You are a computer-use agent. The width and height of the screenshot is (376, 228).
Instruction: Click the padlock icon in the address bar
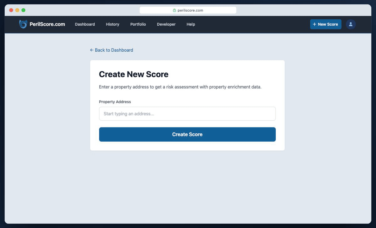(x=174, y=10)
